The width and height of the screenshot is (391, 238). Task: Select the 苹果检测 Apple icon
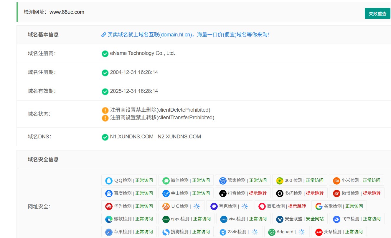pos(108,232)
